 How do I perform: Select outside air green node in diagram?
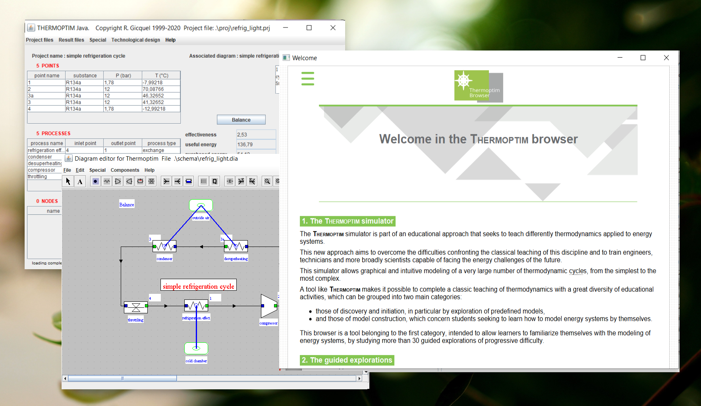201,205
